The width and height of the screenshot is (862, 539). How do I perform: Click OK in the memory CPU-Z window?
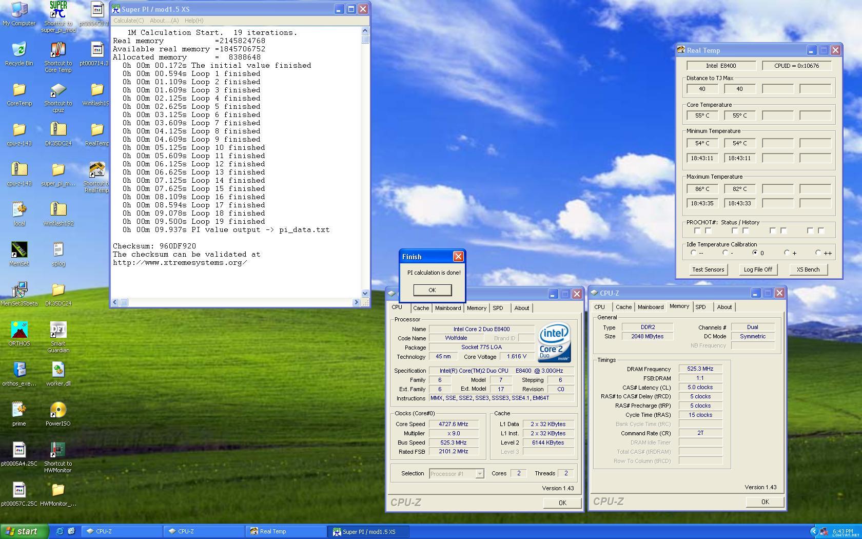(765, 502)
